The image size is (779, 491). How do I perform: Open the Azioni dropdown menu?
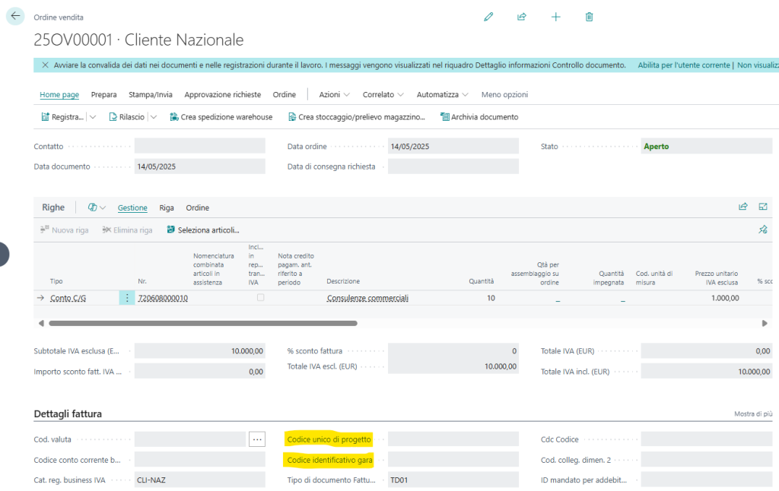(334, 95)
